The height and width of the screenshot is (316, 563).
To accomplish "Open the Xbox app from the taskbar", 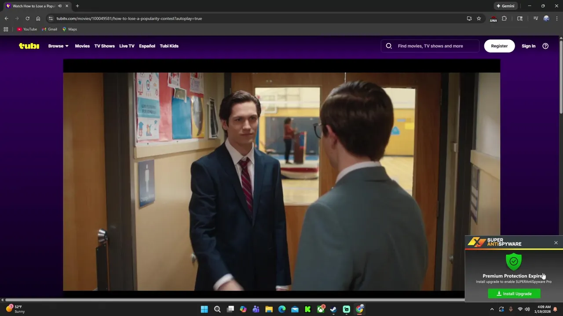I will pos(321,309).
